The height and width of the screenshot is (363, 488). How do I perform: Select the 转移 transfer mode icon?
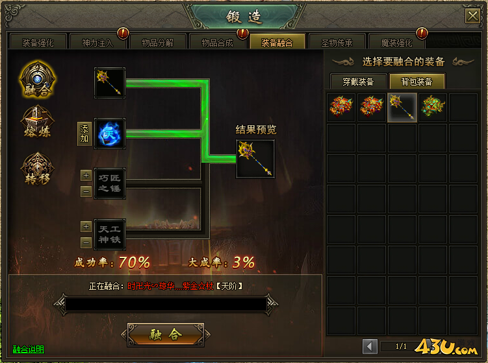(37, 169)
